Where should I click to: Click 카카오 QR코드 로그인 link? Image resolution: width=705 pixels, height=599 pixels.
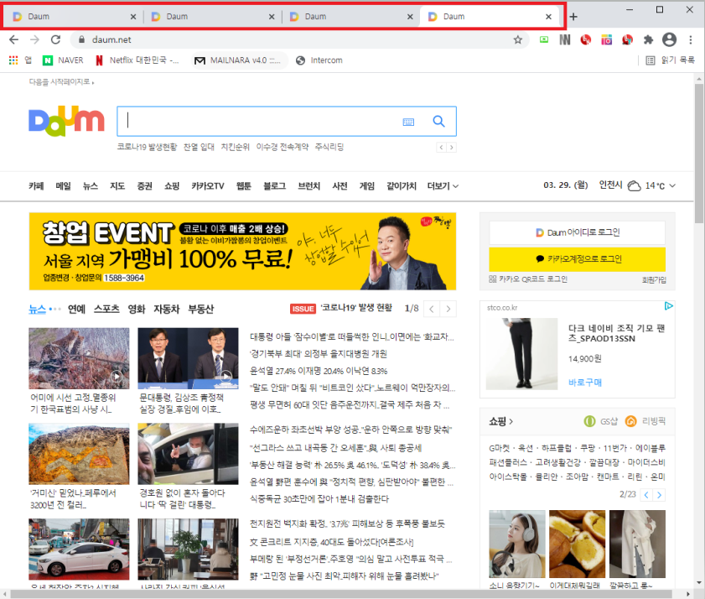click(528, 279)
